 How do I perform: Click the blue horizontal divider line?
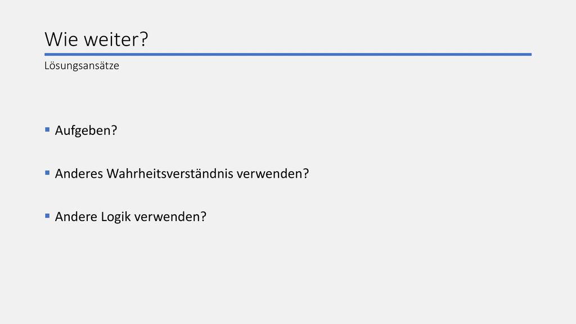click(288, 55)
